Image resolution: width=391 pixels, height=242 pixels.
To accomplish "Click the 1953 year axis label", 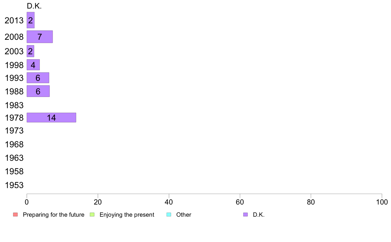I will tap(14, 185).
